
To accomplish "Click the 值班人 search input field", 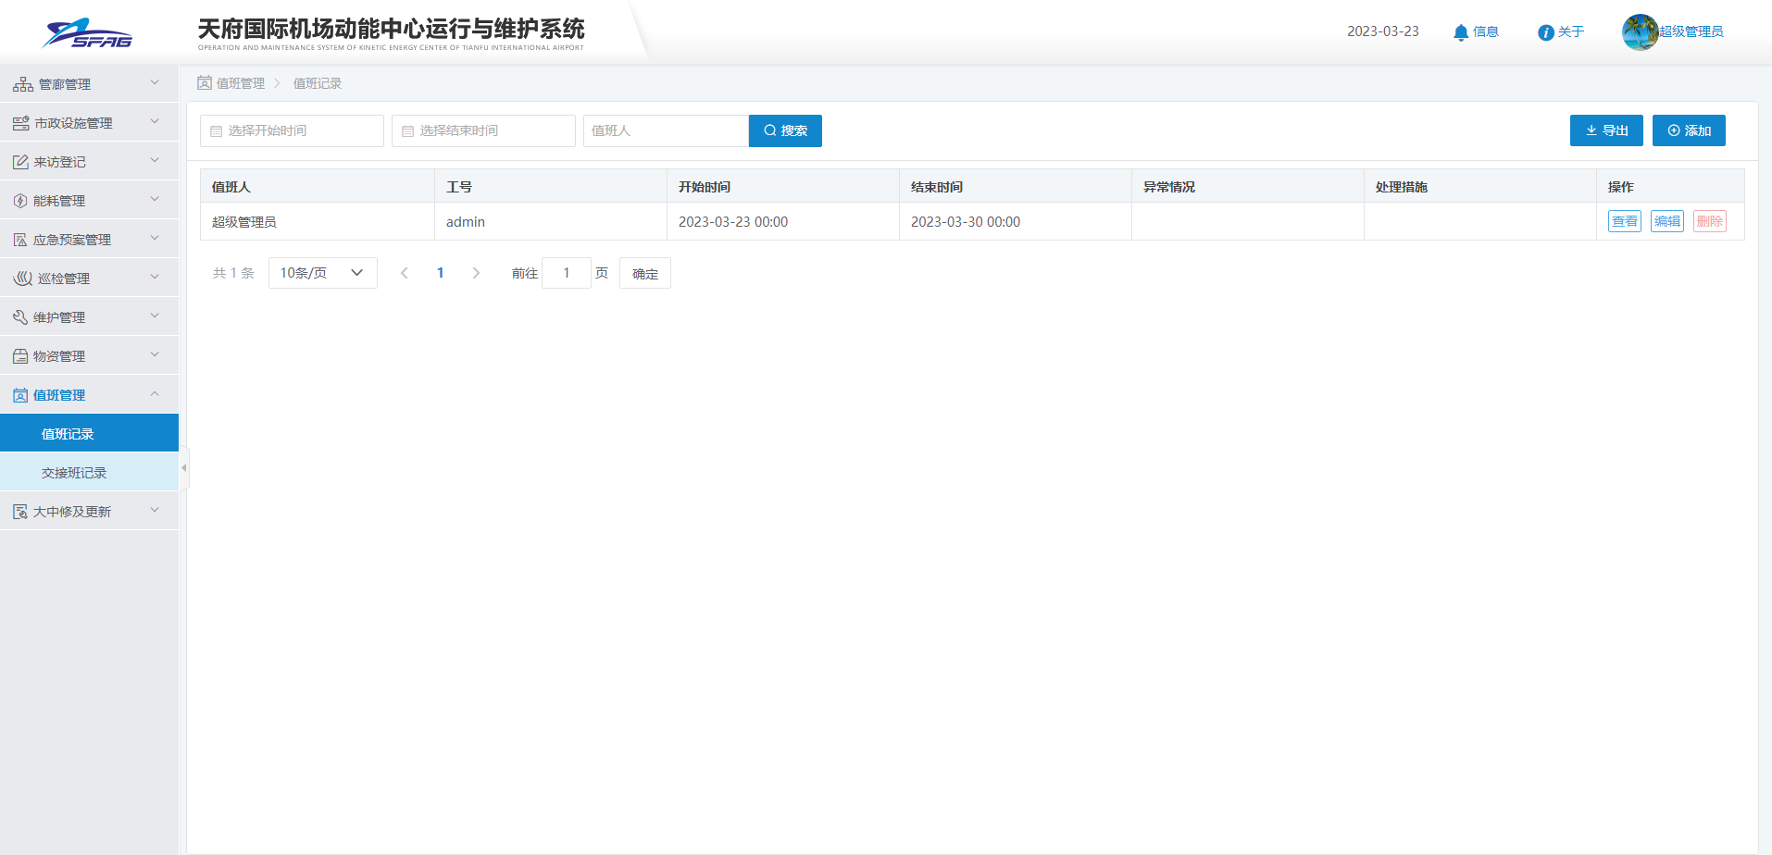I will 665,130.
